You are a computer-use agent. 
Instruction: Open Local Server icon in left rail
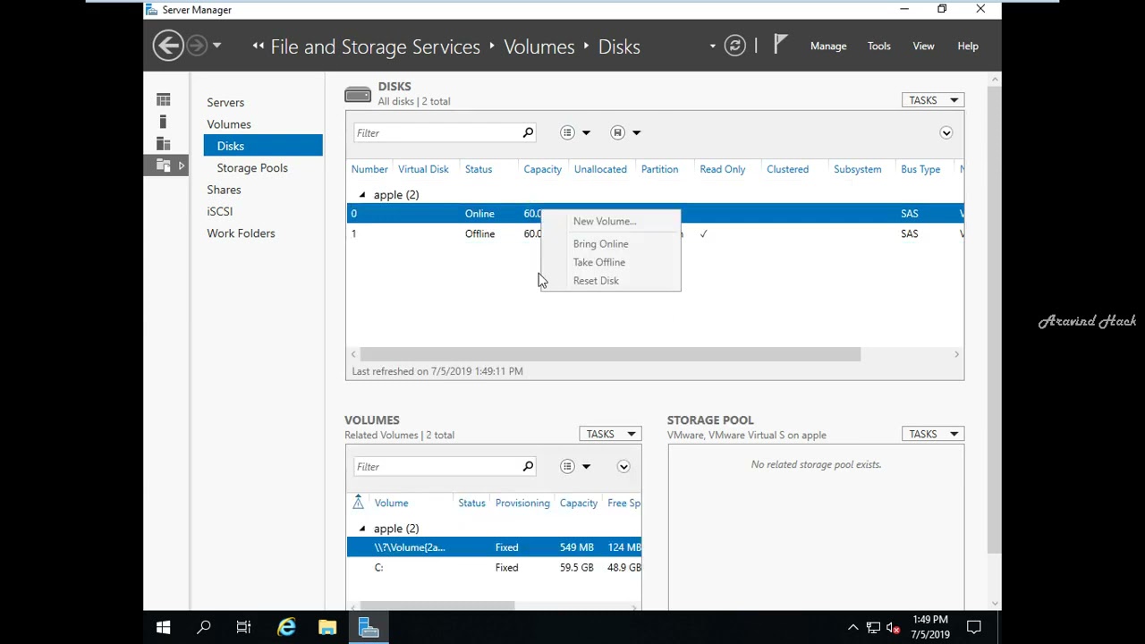pos(163,122)
